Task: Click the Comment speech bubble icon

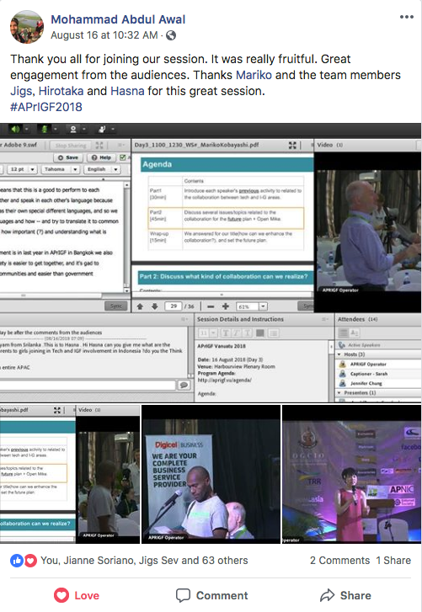Action: pos(183,595)
